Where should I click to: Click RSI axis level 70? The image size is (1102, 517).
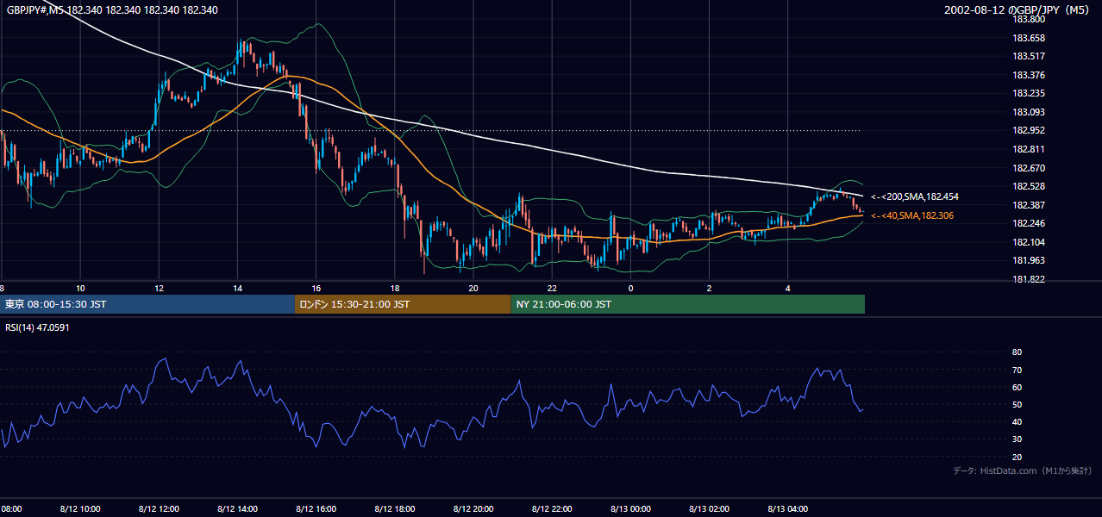1017,370
